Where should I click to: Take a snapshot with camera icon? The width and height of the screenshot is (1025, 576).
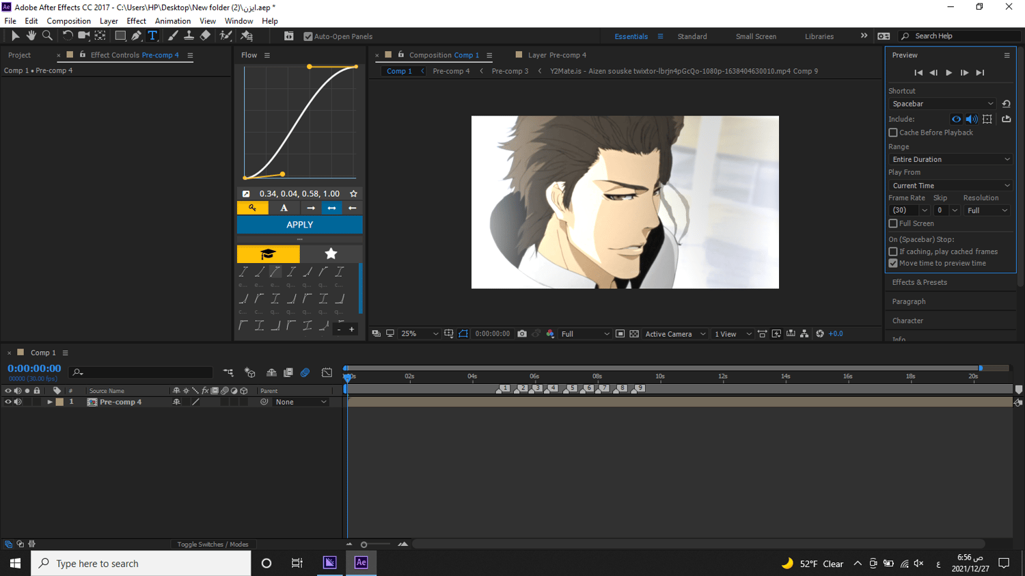click(x=522, y=334)
